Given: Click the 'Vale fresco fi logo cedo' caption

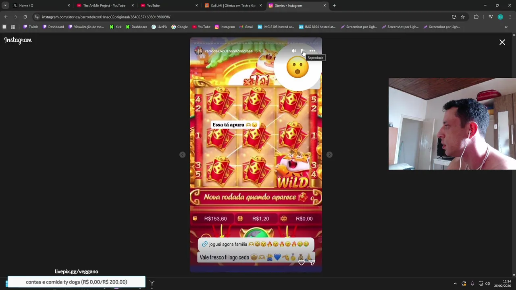Looking at the screenshot, I should [x=256, y=257].
